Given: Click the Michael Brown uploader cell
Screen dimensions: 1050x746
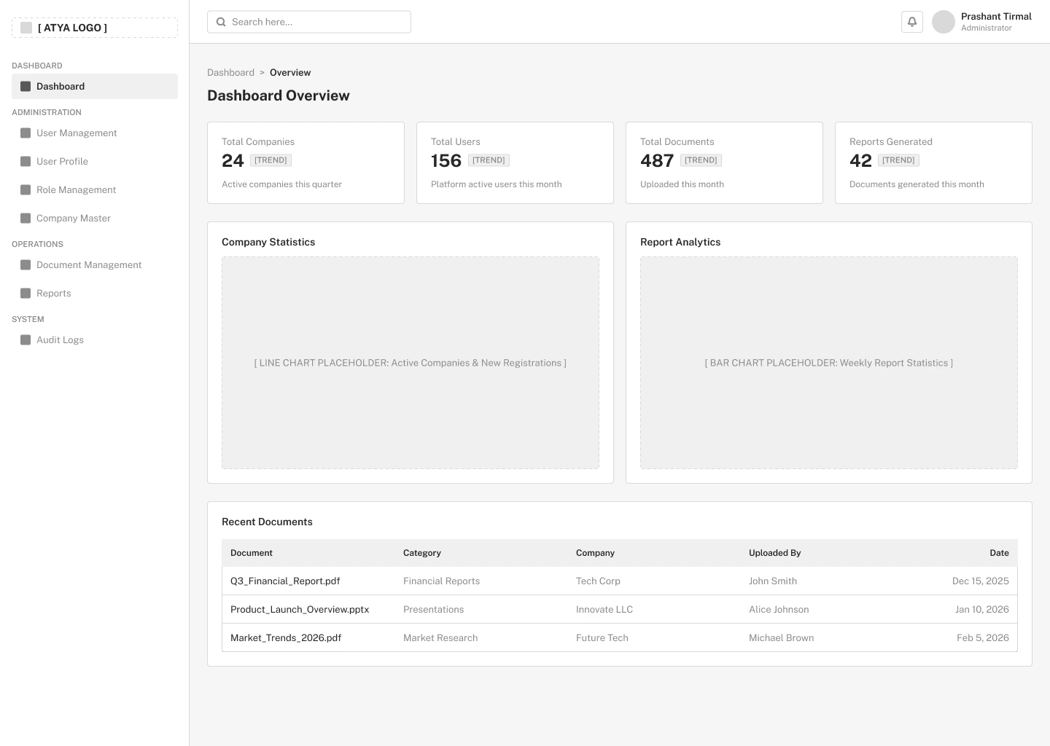Looking at the screenshot, I should click(x=781, y=637).
